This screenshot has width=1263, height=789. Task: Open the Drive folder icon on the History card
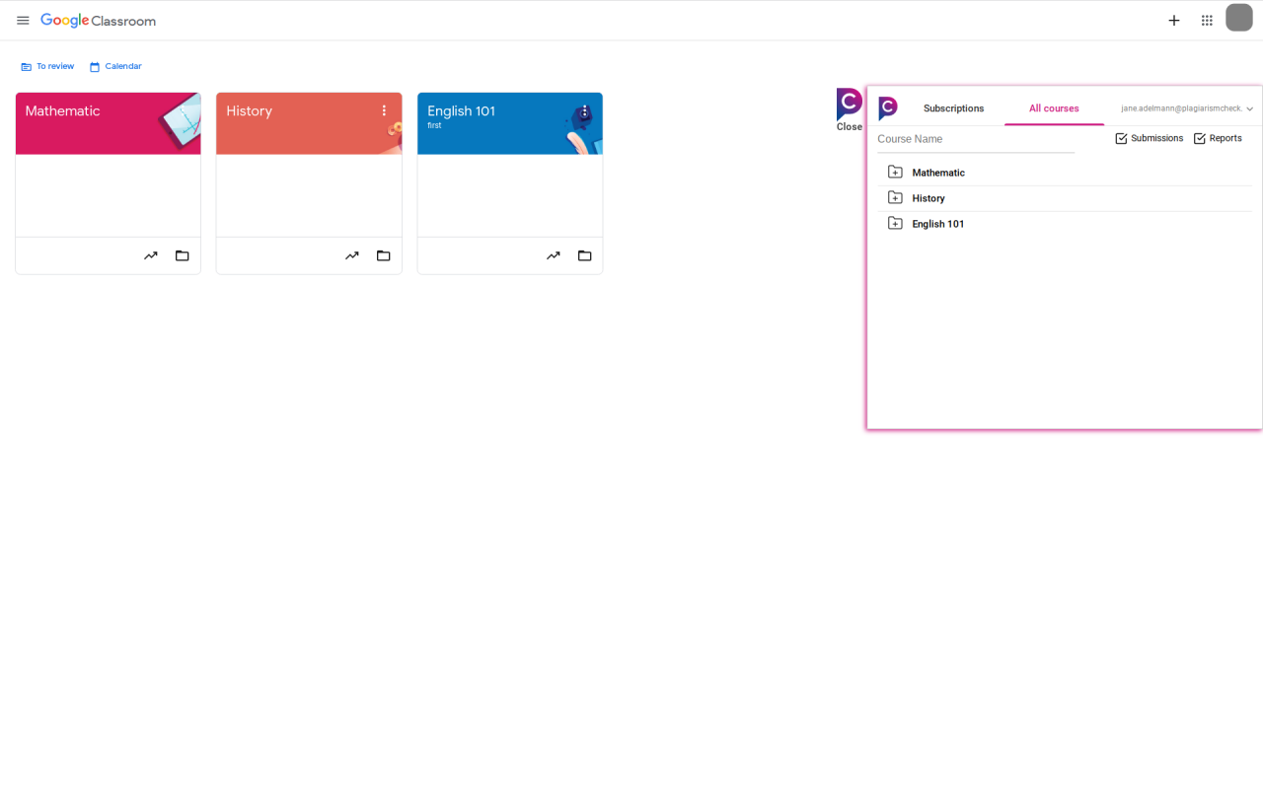383,255
